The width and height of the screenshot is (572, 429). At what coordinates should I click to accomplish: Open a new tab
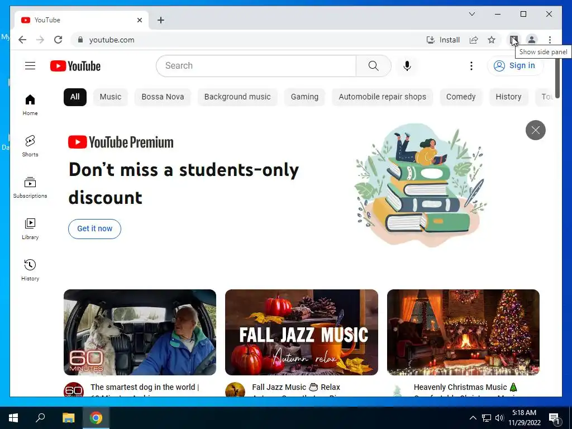tap(160, 20)
